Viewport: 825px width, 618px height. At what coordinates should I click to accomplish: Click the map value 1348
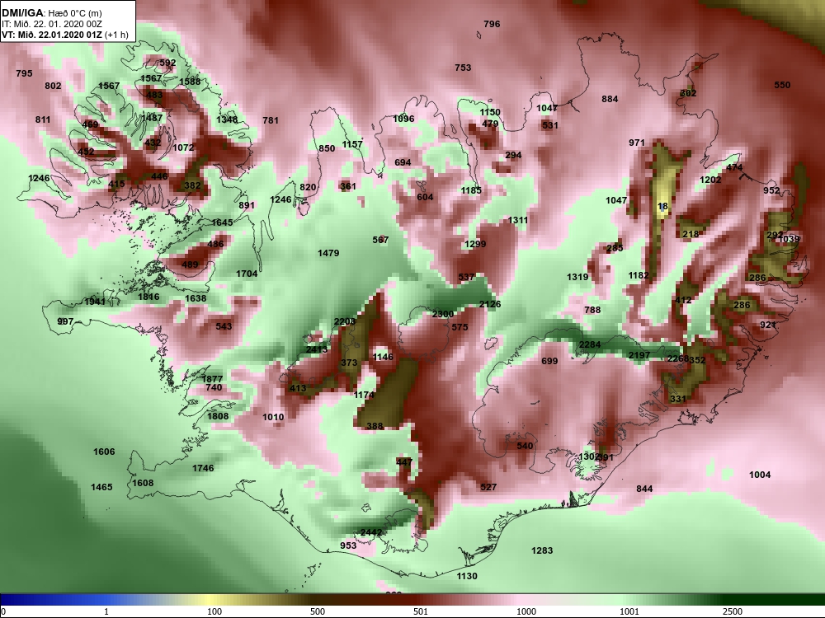227,119
